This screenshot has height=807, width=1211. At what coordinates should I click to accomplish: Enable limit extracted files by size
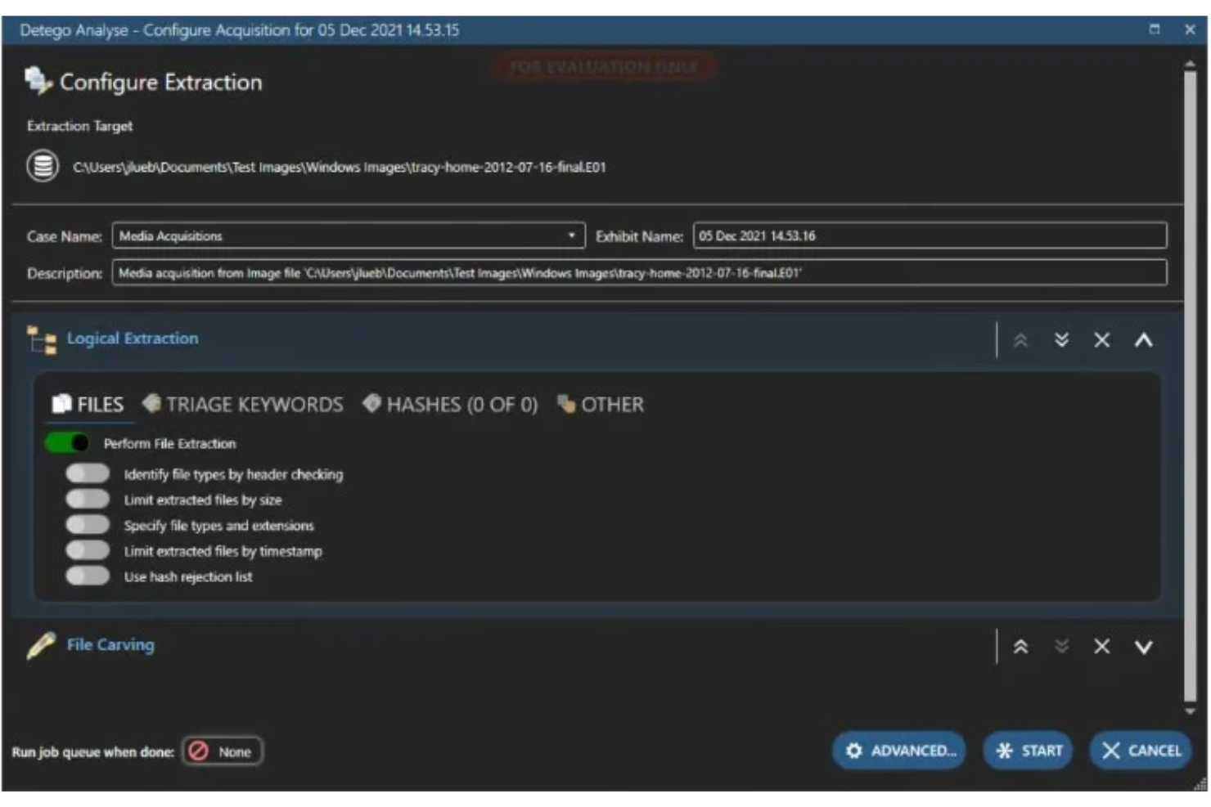pos(88,499)
